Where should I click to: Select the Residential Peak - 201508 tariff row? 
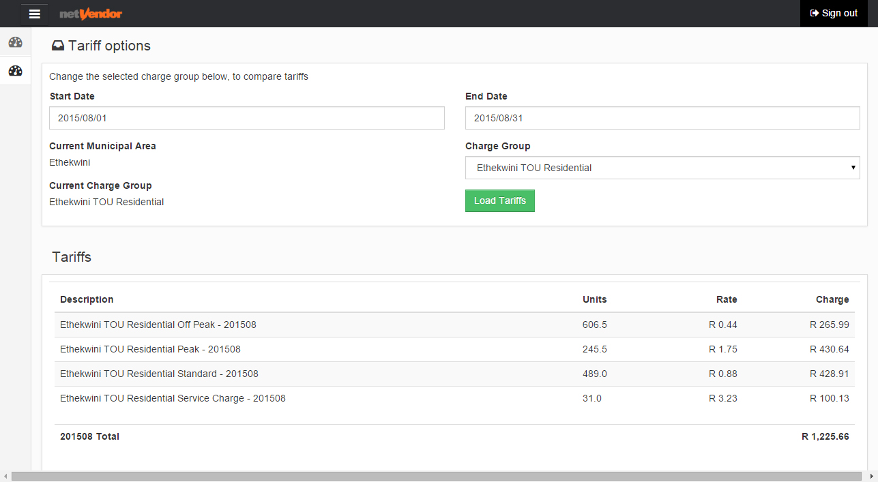pyautogui.click(x=454, y=349)
